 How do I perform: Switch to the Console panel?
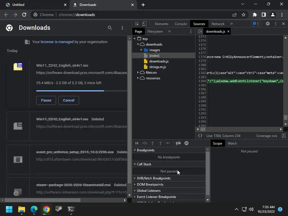click(181, 24)
